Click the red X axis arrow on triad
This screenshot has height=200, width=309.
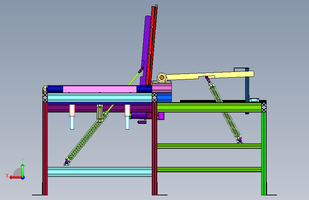coord(15,178)
